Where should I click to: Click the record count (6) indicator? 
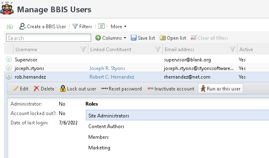(10, 27)
